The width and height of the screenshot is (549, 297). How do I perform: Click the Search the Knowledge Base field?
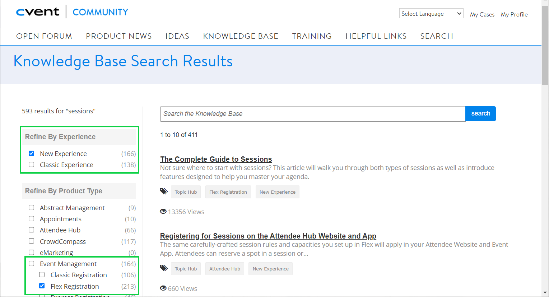[313, 114]
